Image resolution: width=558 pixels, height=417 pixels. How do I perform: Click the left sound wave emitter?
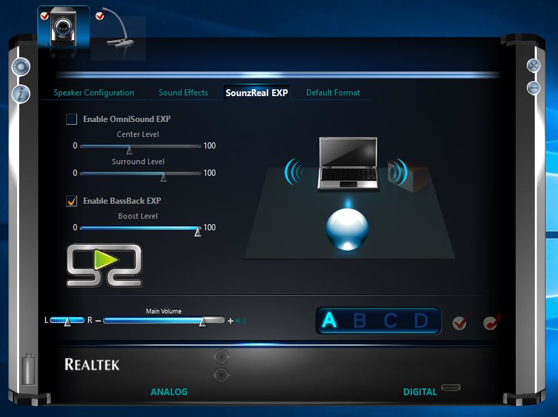pyautogui.click(x=293, y=172)
